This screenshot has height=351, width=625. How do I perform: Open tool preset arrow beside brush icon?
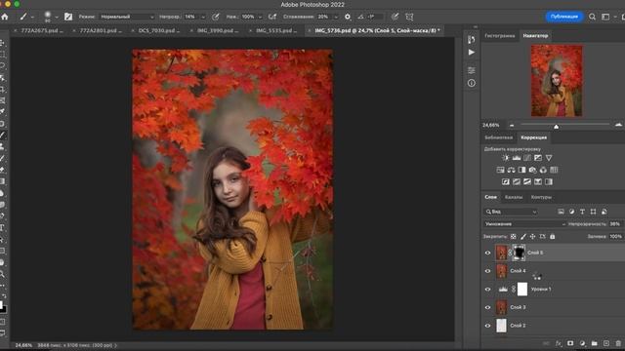pyautogui.click(x=32, y=17)
